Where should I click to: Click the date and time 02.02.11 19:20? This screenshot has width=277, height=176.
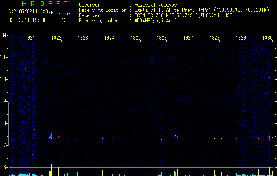pyautogui.click(x=27, y=20)
